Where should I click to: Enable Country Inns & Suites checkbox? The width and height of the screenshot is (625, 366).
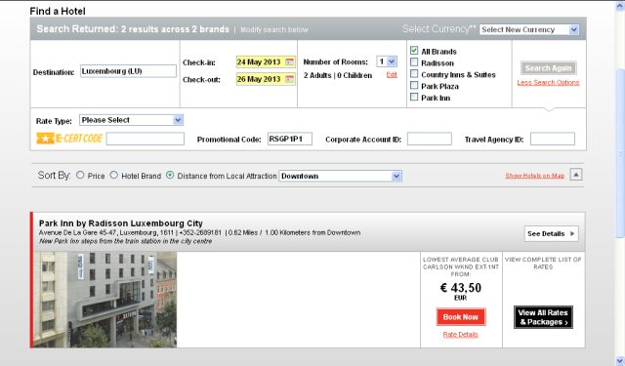414,74
